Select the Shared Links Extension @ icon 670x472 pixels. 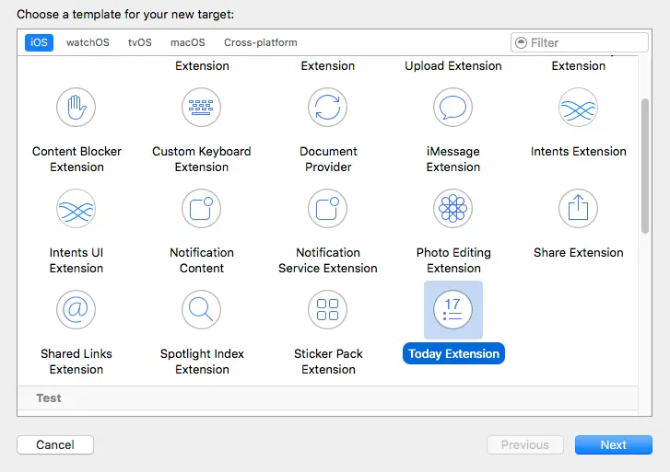(76, 309)
